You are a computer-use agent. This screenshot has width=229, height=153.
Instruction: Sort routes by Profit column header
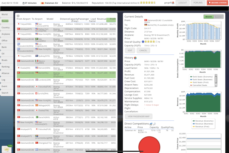point(111,20)
